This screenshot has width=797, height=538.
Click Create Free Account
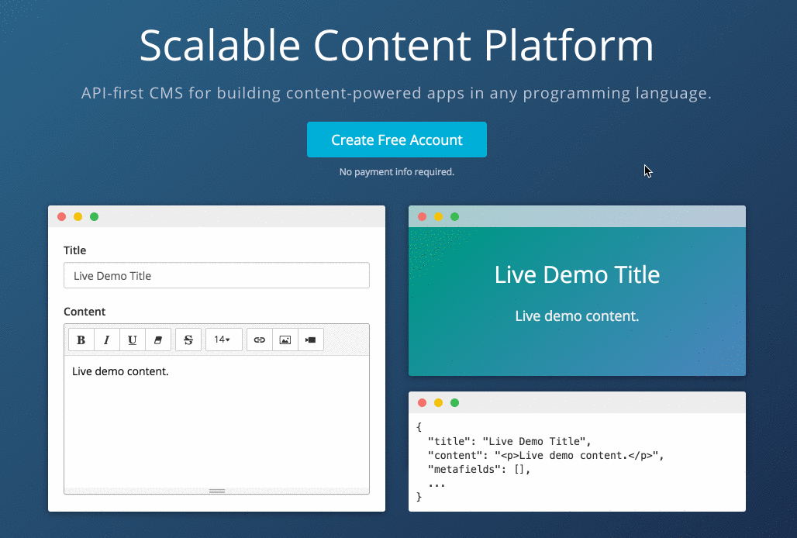coord(396,140)
